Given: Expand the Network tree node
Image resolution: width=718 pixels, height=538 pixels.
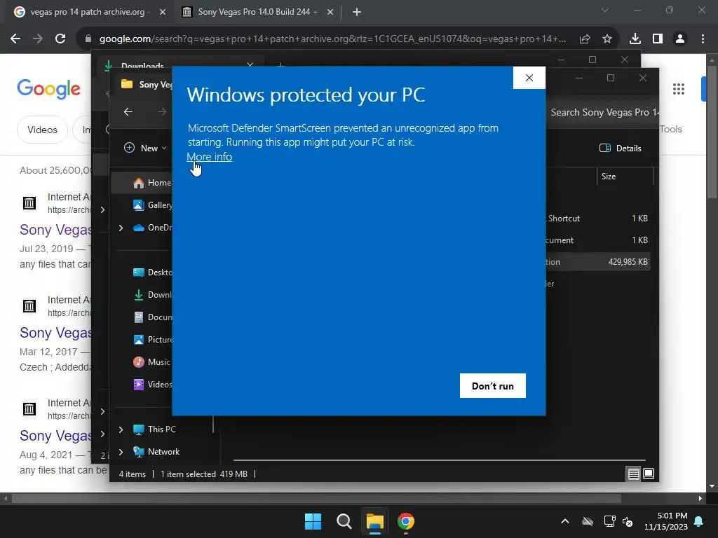Looking at the screenshot, I should (121, 452).
